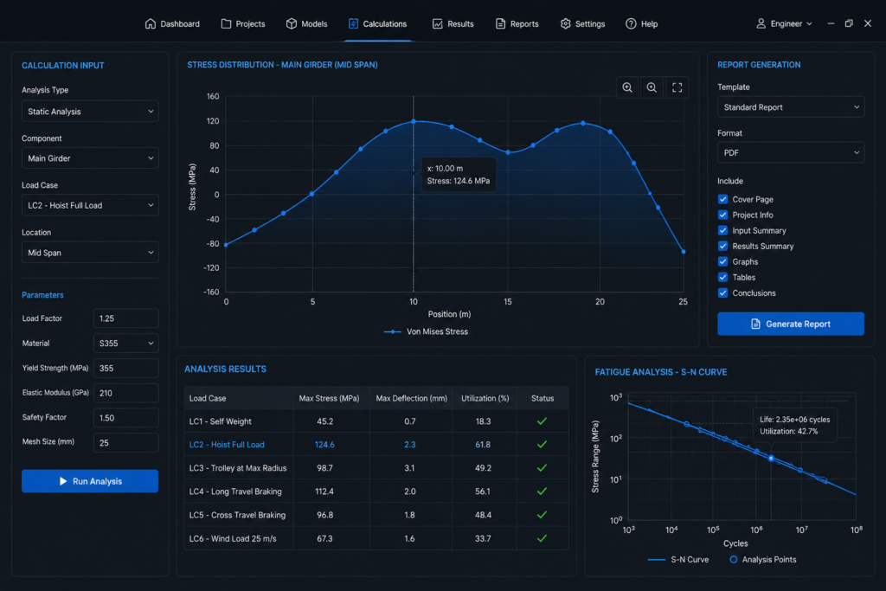Screen dimensions: 886x591
Task: Go to the Reports tab
Action: tap(517, 23)
